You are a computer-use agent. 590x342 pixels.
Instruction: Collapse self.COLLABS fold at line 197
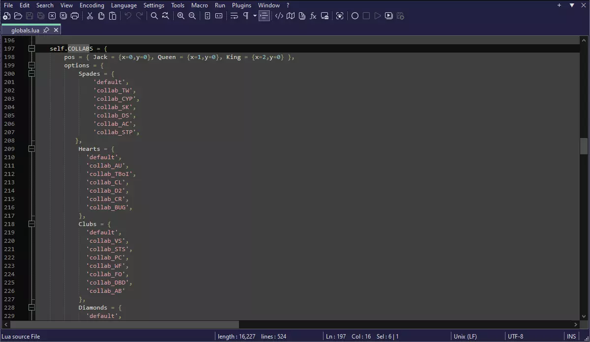[31, 49]
